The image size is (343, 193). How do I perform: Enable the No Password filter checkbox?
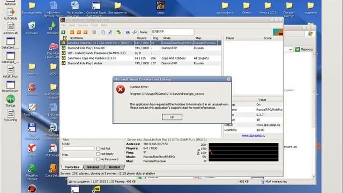click(98, 159)
